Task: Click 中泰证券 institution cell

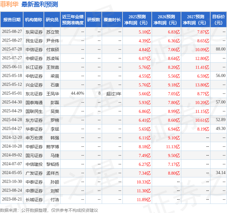Action: point(34,182)
